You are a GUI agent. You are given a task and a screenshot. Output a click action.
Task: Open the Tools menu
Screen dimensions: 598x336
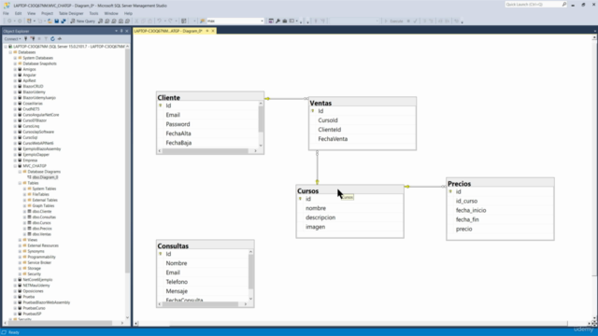[93, 13]
